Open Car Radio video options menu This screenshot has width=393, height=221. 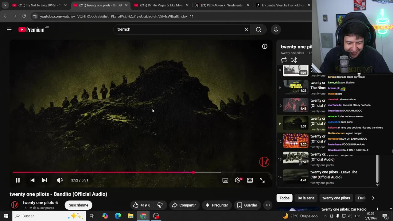click(x=377, y=209)
